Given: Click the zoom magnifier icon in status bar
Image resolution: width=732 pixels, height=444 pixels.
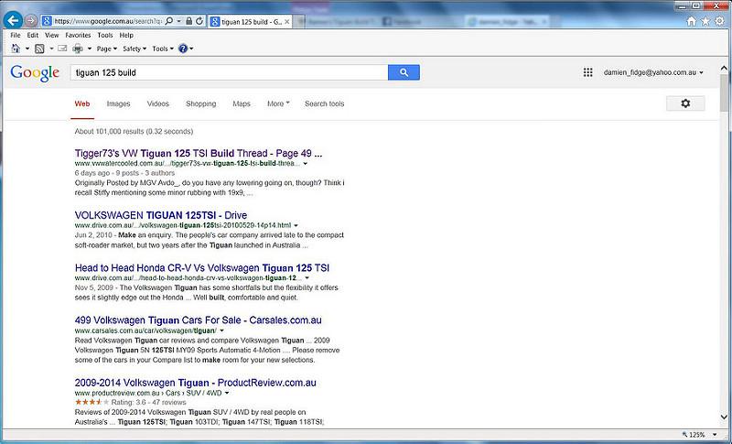Looking at the screenshot, I should 684,435.
